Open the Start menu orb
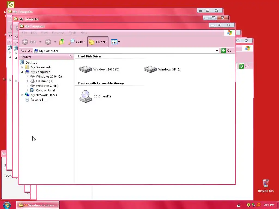This screenshot has width=279, height=209. (x=7, y=205)
